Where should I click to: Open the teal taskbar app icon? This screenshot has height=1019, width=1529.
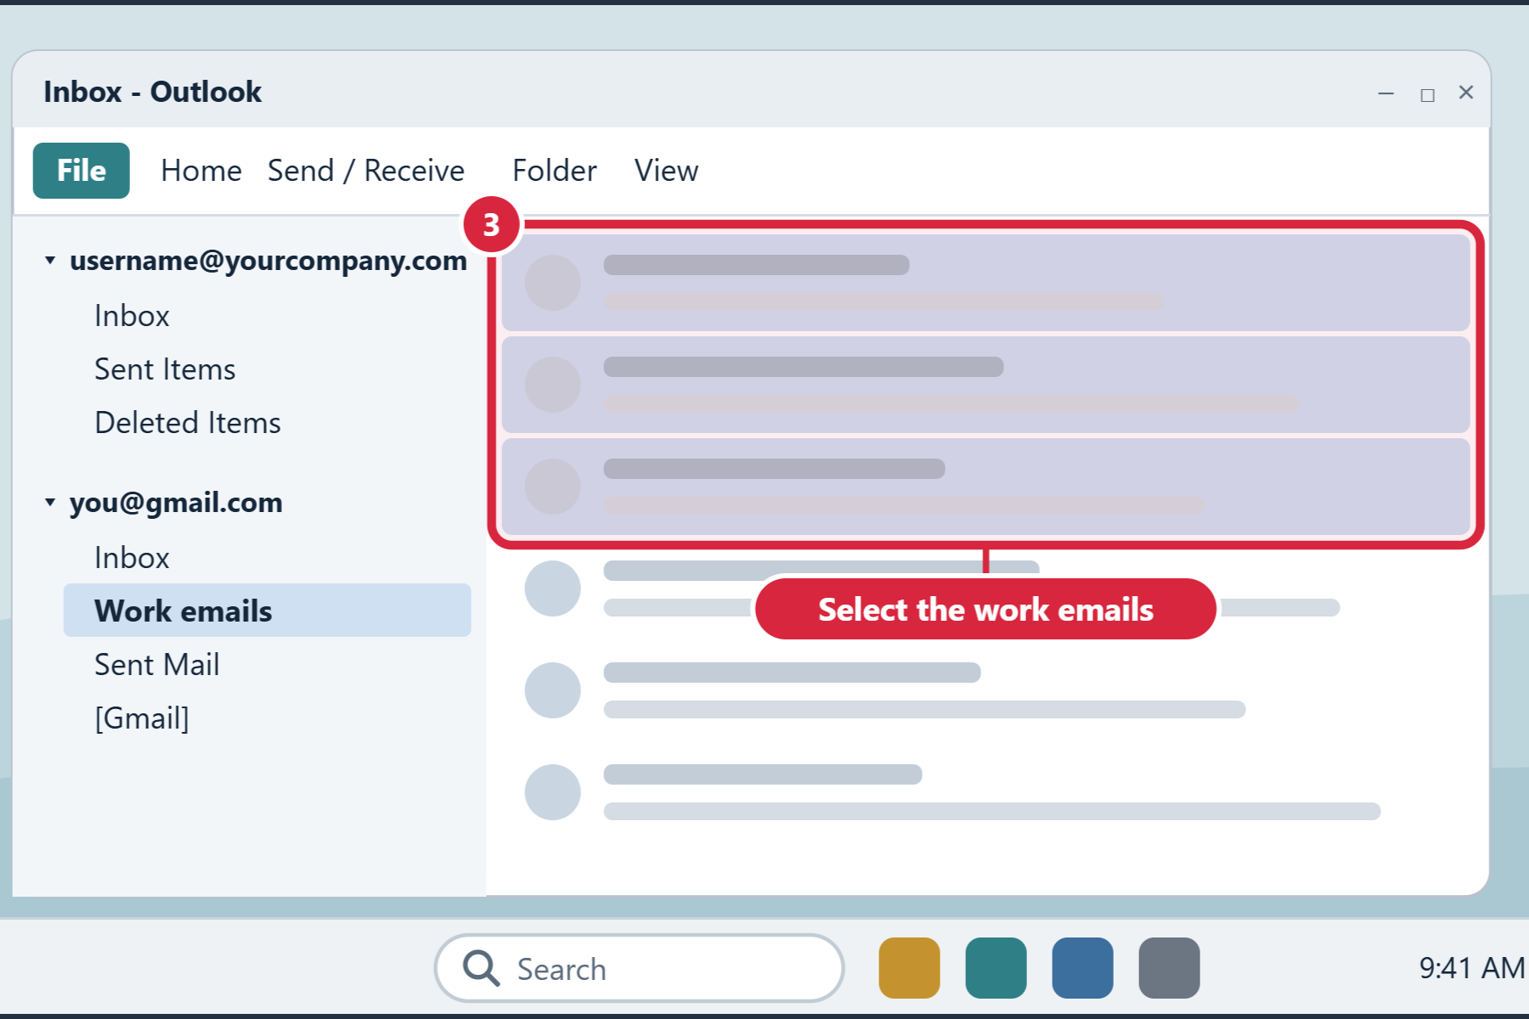[996, 968]
